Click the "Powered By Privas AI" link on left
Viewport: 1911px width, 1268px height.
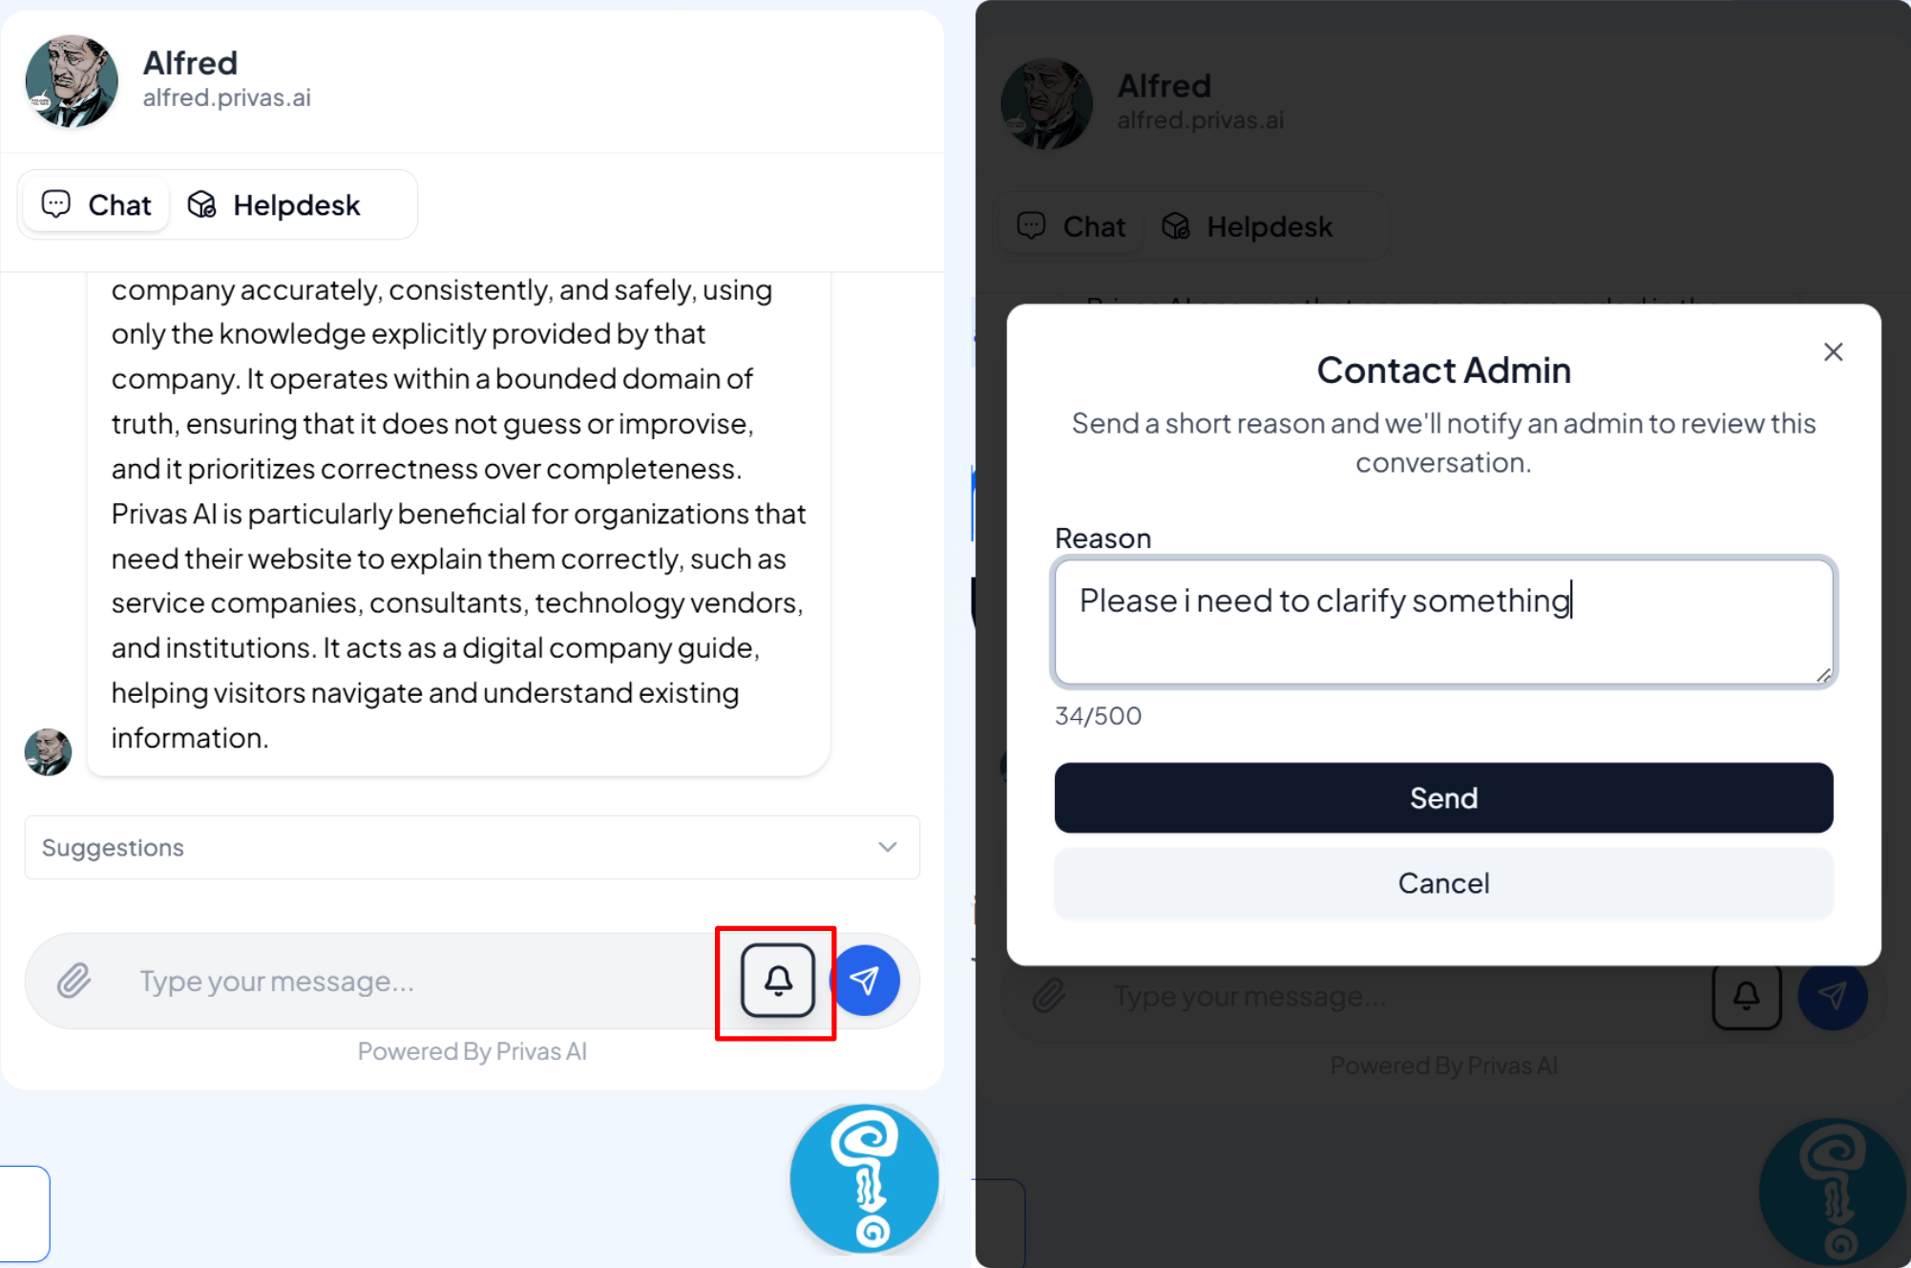pyautogui.click(x=472, y=1051)
